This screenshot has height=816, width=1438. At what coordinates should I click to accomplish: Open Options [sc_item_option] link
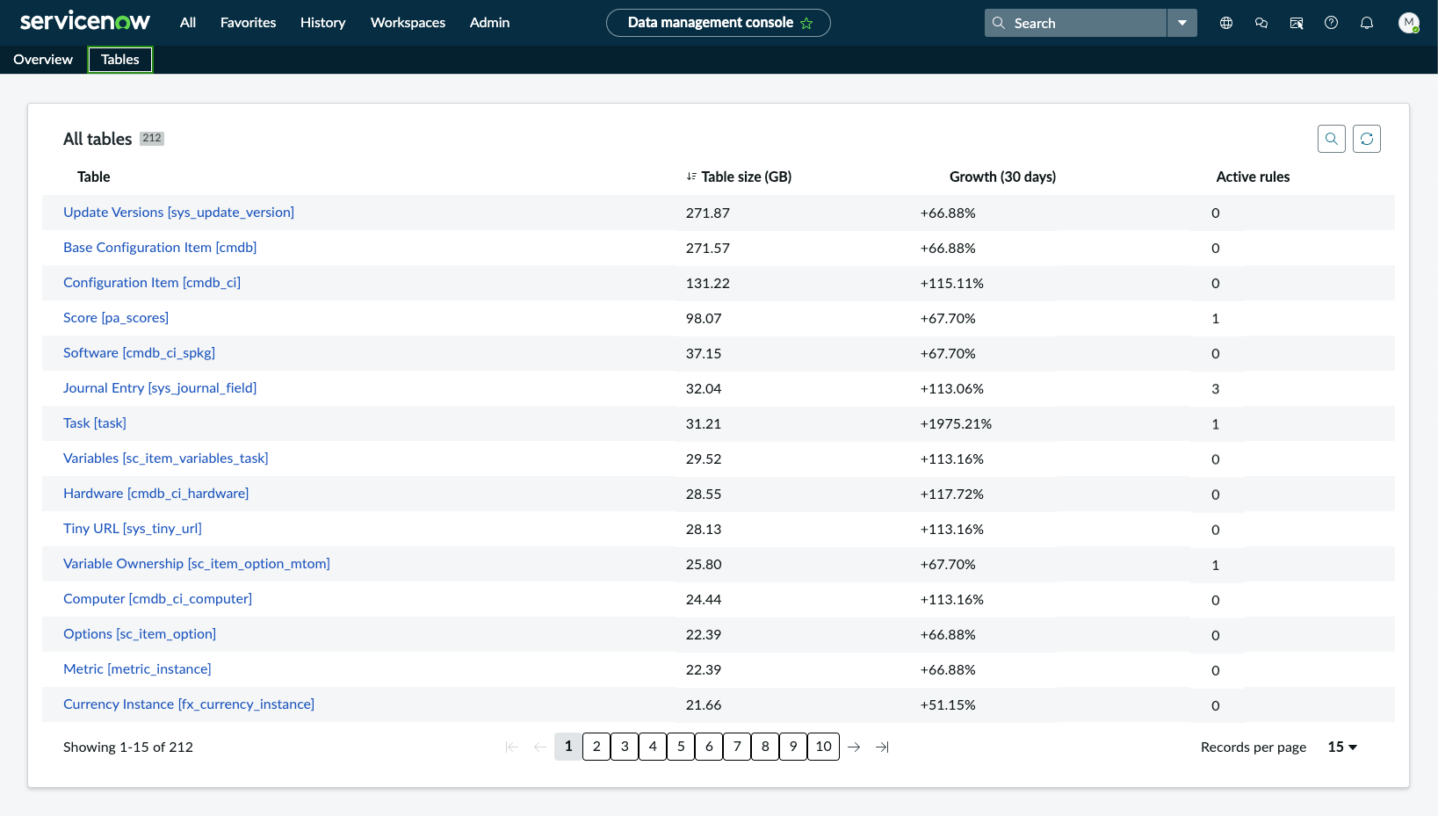click(x=140, y=634)
